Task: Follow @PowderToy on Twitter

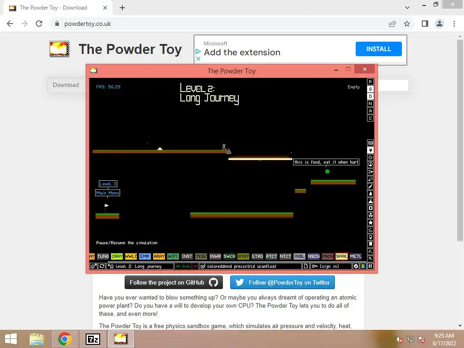Action: pyautogui.click(x=282, y=282)
